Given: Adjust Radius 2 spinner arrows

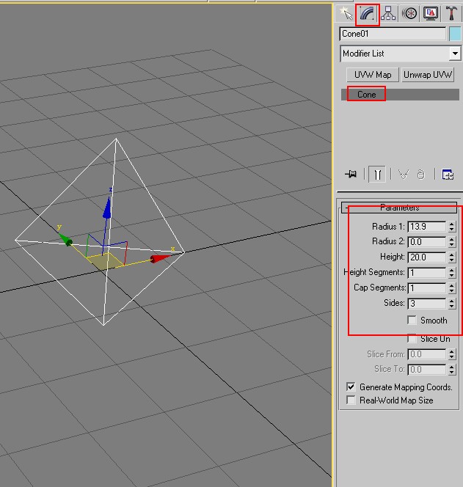Looking at the screenshot, I should pos(452,241).
